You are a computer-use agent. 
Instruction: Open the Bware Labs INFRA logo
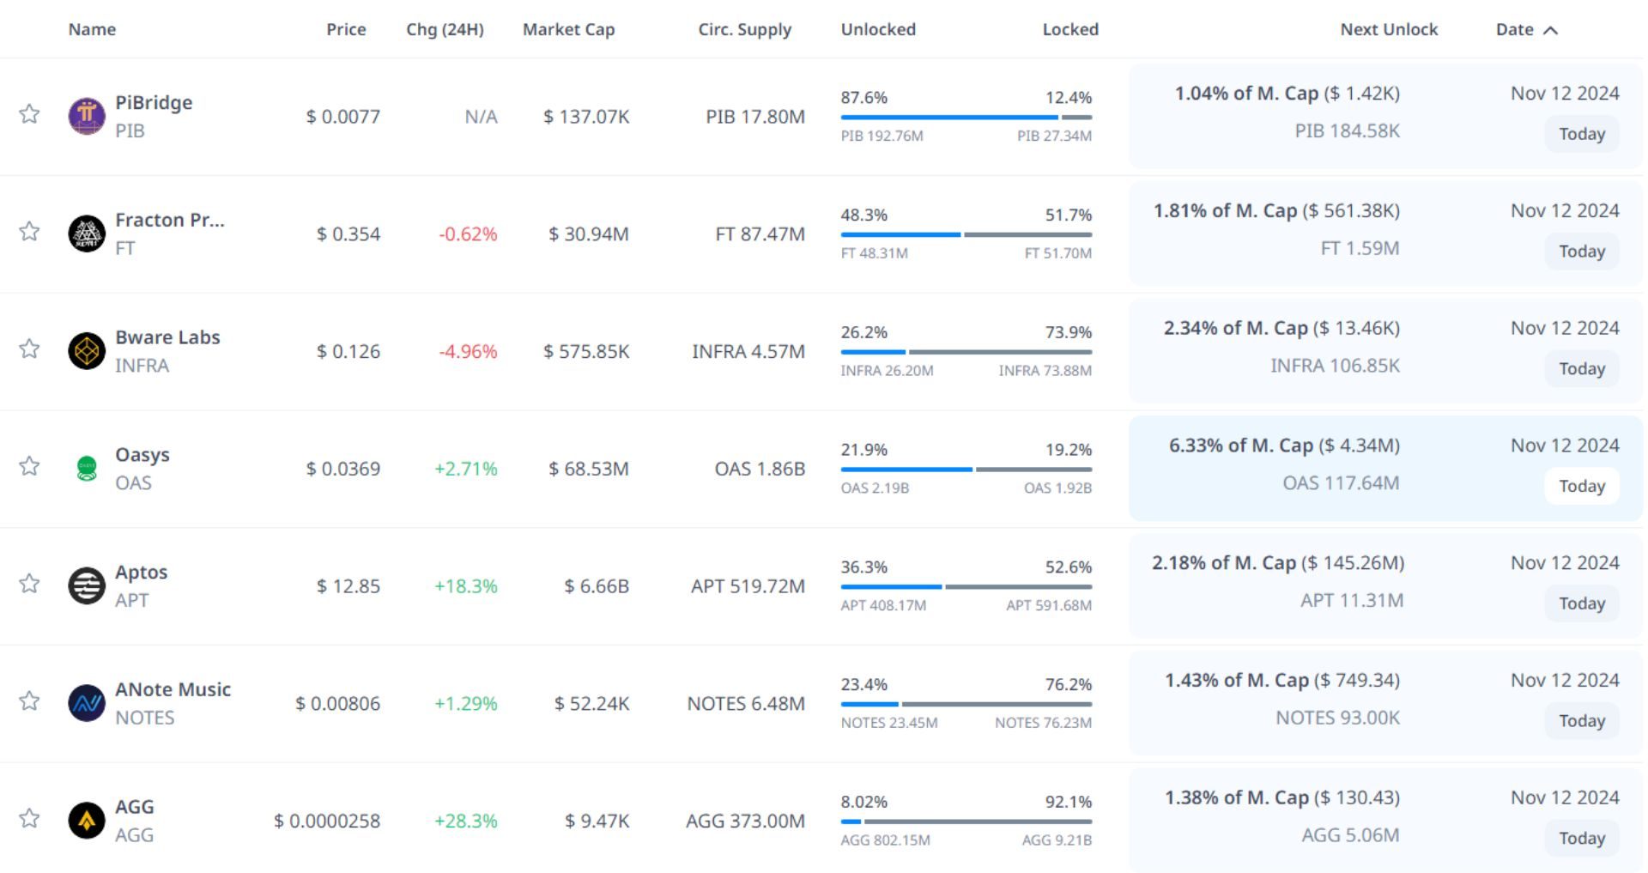click(87, 351)
